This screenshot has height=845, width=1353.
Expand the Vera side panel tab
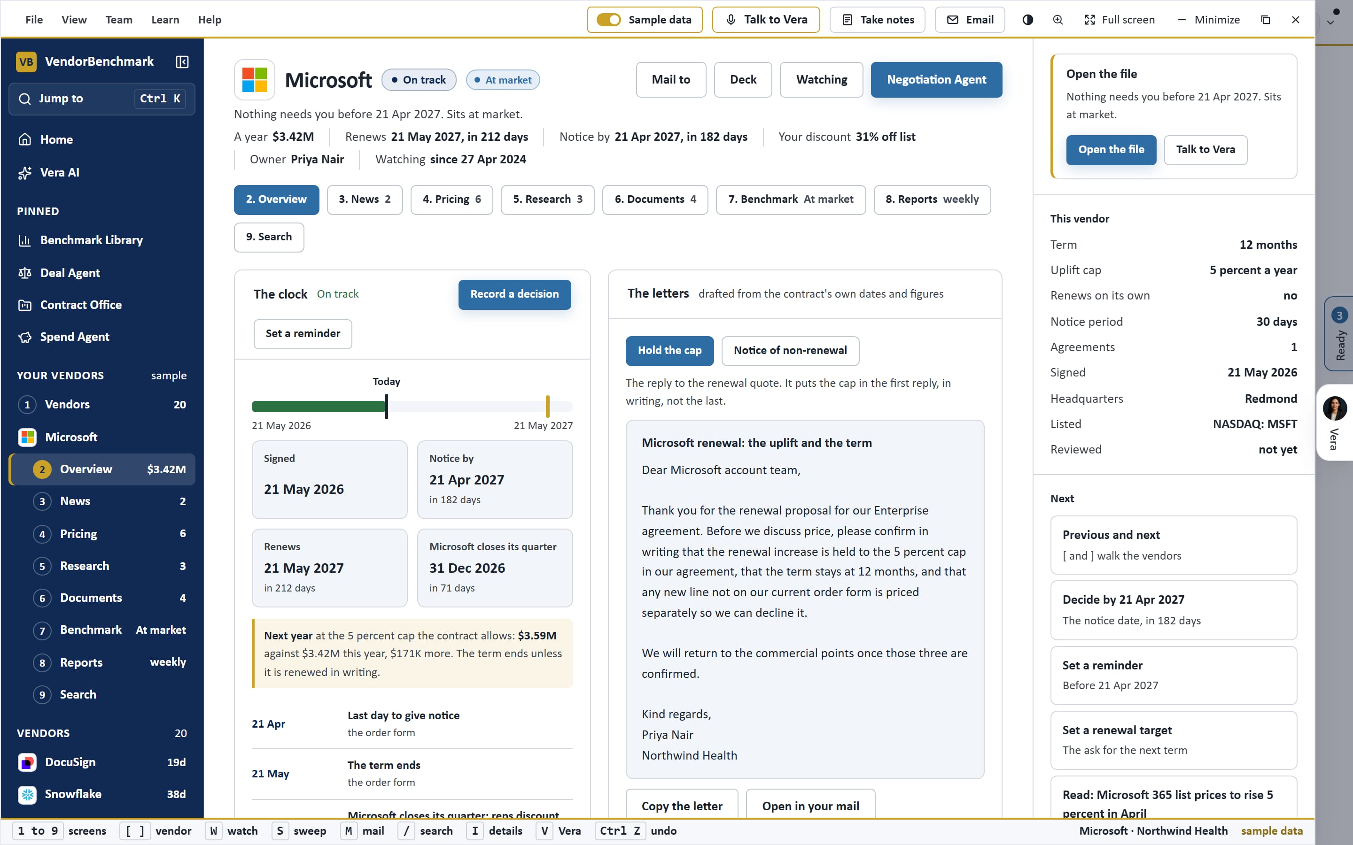coord(1335,422)
